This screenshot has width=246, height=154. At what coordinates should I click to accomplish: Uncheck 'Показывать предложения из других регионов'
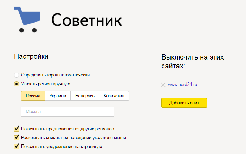pyautogui.click(x=17, y=129)
